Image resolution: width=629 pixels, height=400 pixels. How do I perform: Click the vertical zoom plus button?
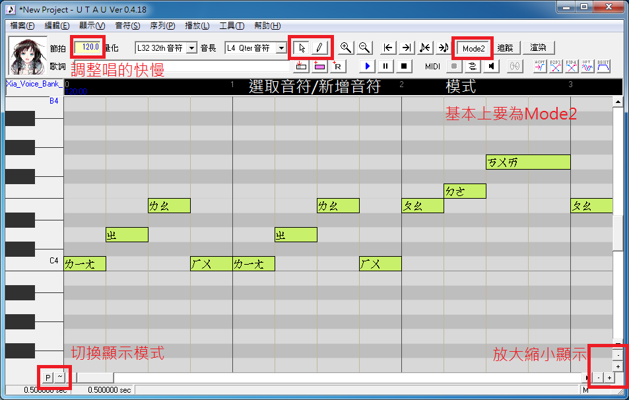click(x=618, y=366)
